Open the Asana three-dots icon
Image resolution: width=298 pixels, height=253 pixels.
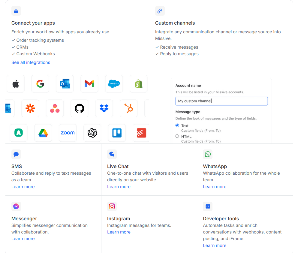click(x=55, y=108)
